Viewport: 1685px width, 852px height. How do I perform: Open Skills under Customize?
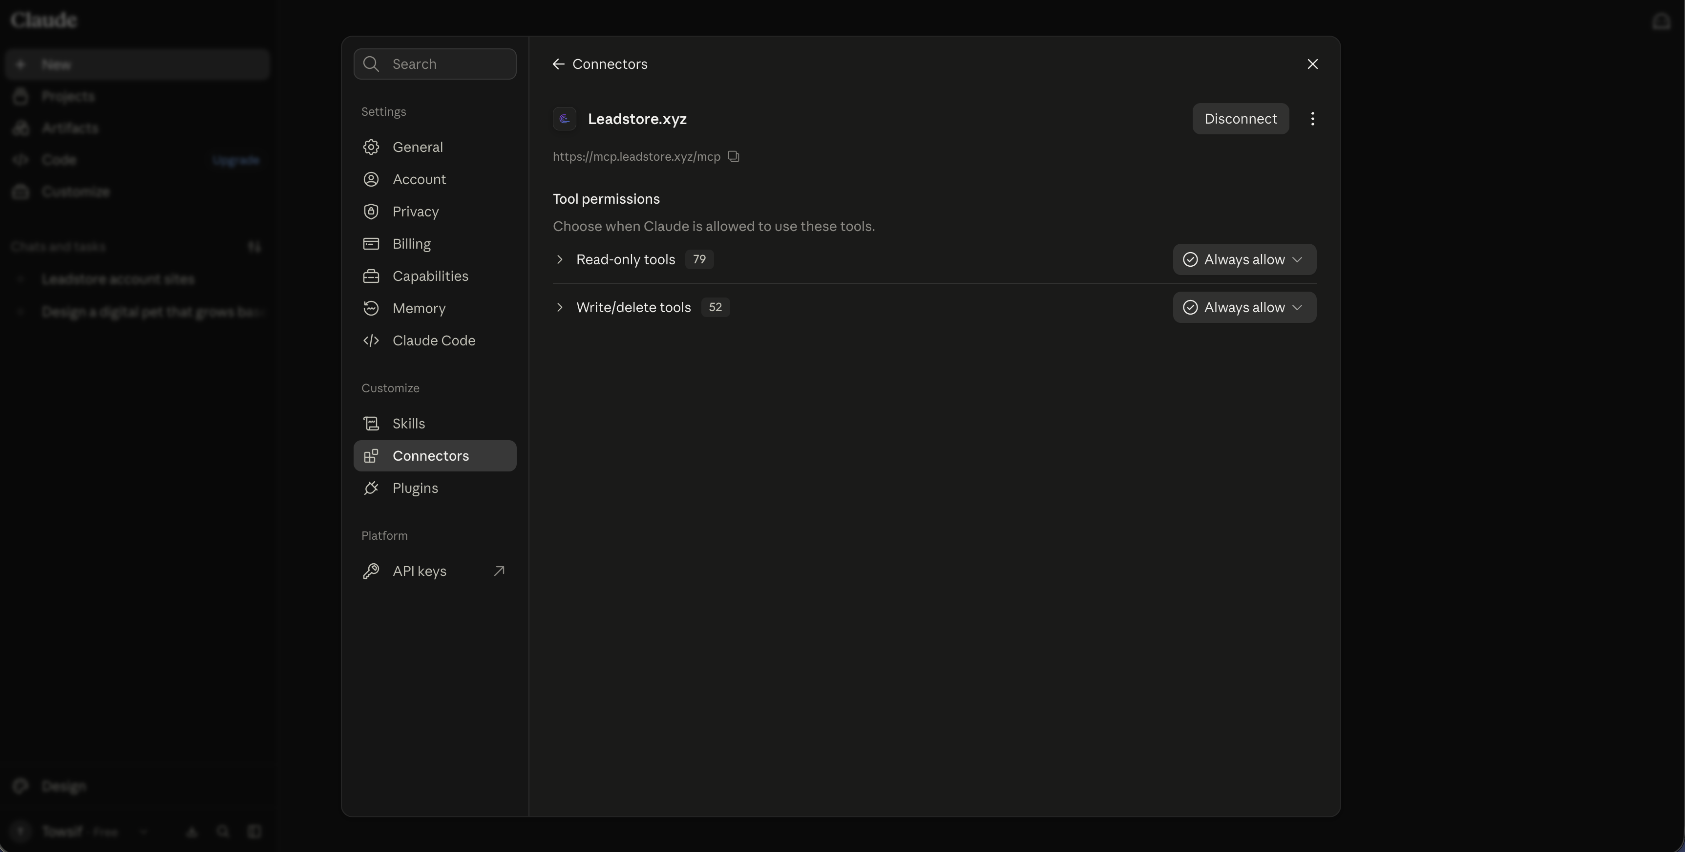pos(434,424)
